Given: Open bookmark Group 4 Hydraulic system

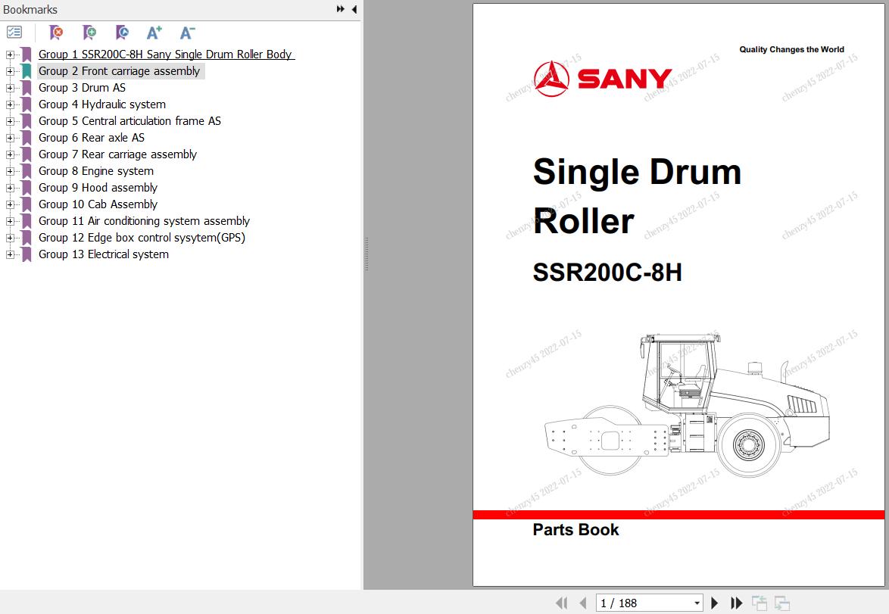Looking at the screenshot, I should (x=102, y=104).
